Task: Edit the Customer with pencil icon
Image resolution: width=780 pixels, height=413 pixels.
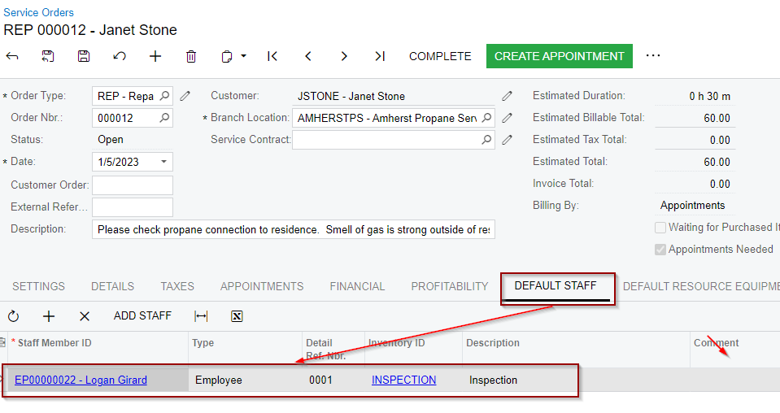Action: 507,96
